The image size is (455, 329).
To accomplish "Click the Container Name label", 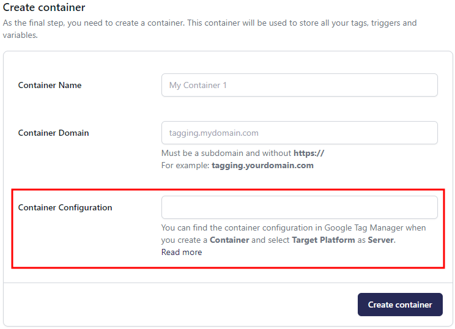I will pyautogui.click(x=50, y=85).
